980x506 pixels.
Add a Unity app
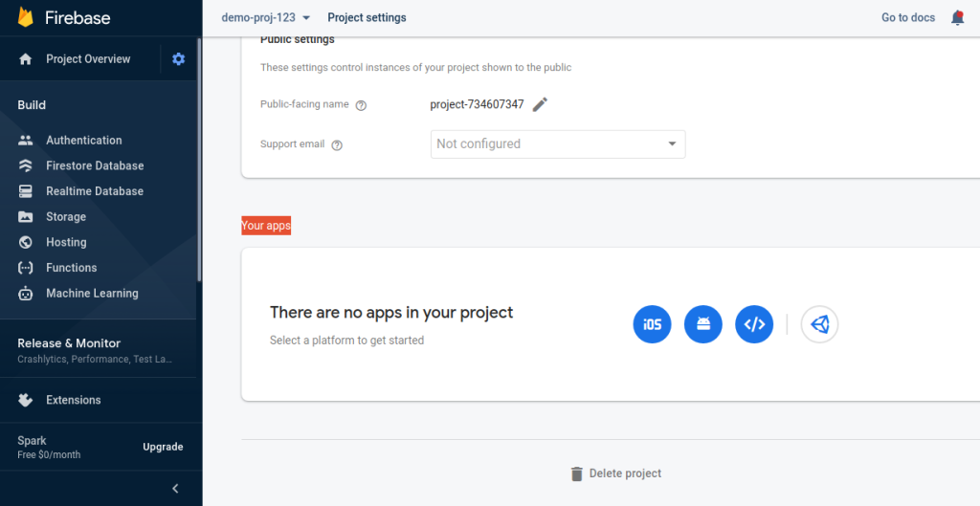pyautogui.click(x=819, y=324)
